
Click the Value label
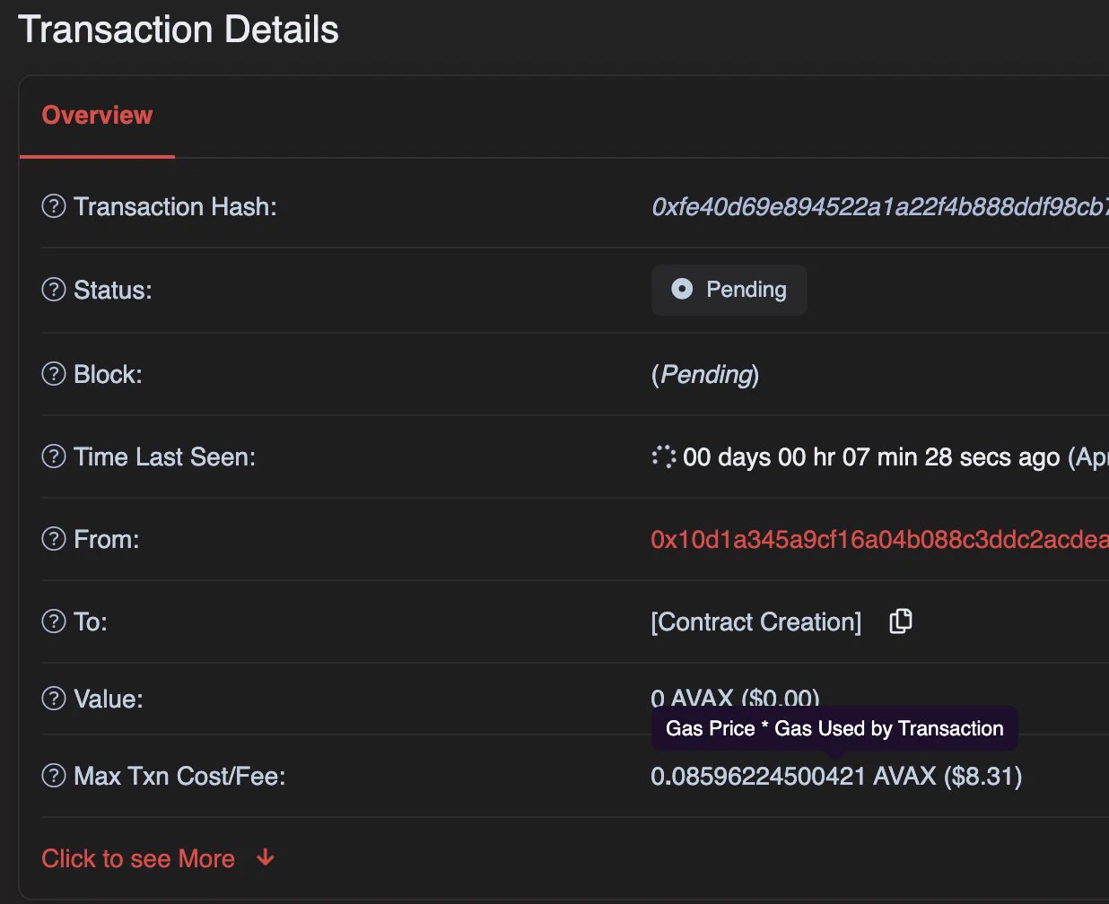(x=109, y=699)
